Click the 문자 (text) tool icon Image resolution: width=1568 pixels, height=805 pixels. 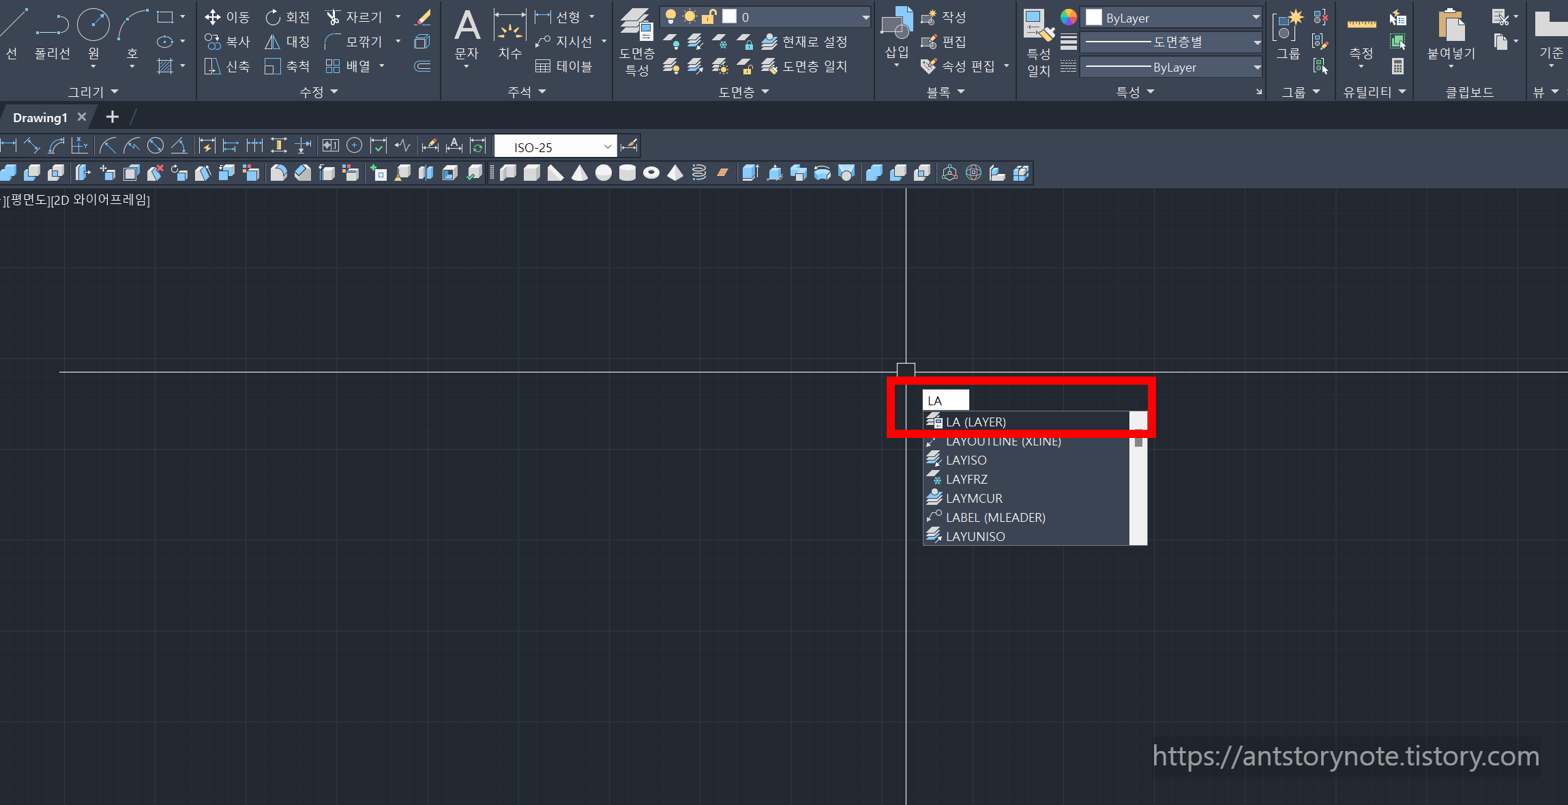467,27
